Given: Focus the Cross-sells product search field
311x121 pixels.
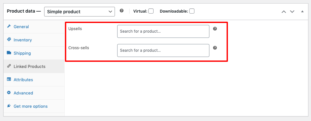Looking at the screenshot, I should point(163,50).
